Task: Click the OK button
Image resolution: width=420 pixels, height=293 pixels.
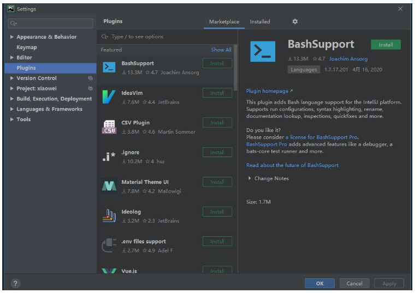Action: pyautogui.click(x=320, y=283)
